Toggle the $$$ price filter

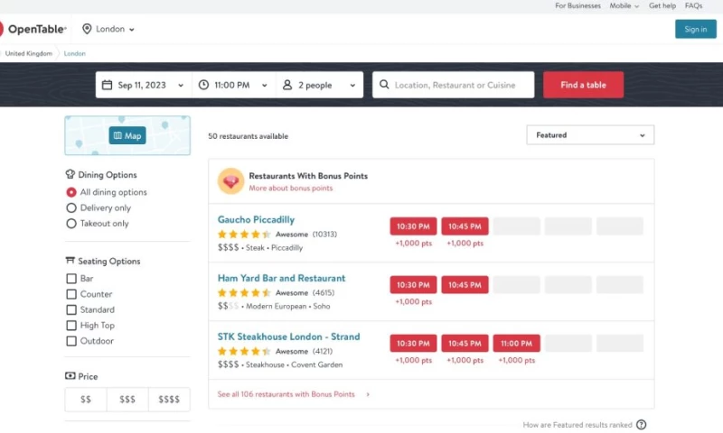pos(127,400)
